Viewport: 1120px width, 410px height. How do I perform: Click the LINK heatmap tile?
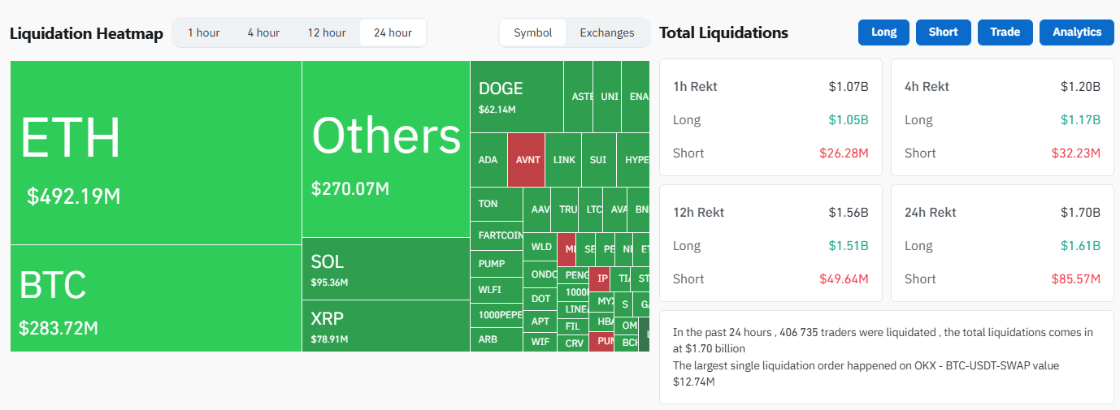564,160
